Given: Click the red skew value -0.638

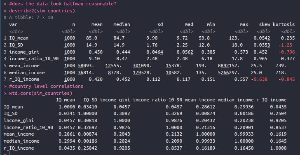Looking at the screenshot, I should pyautogui.click(x=259, y=79).
